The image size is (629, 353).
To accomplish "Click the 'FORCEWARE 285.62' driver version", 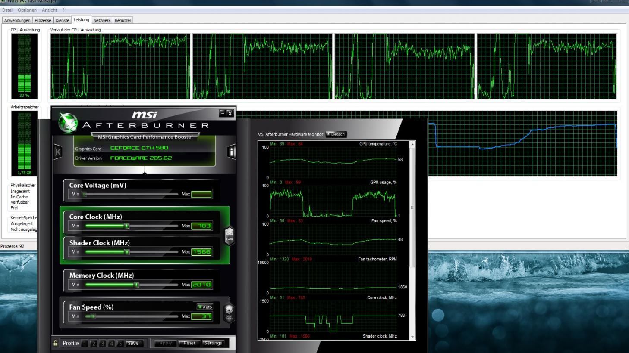I will tap(141, 158).
